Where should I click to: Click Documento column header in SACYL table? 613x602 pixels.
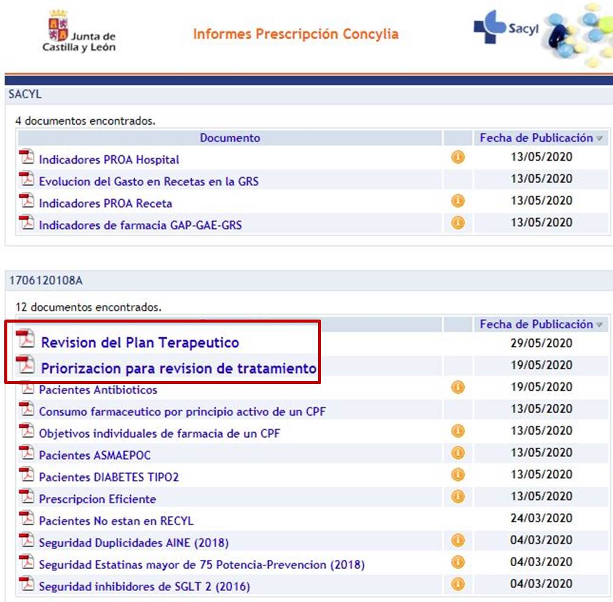click(x=230, y=138)
